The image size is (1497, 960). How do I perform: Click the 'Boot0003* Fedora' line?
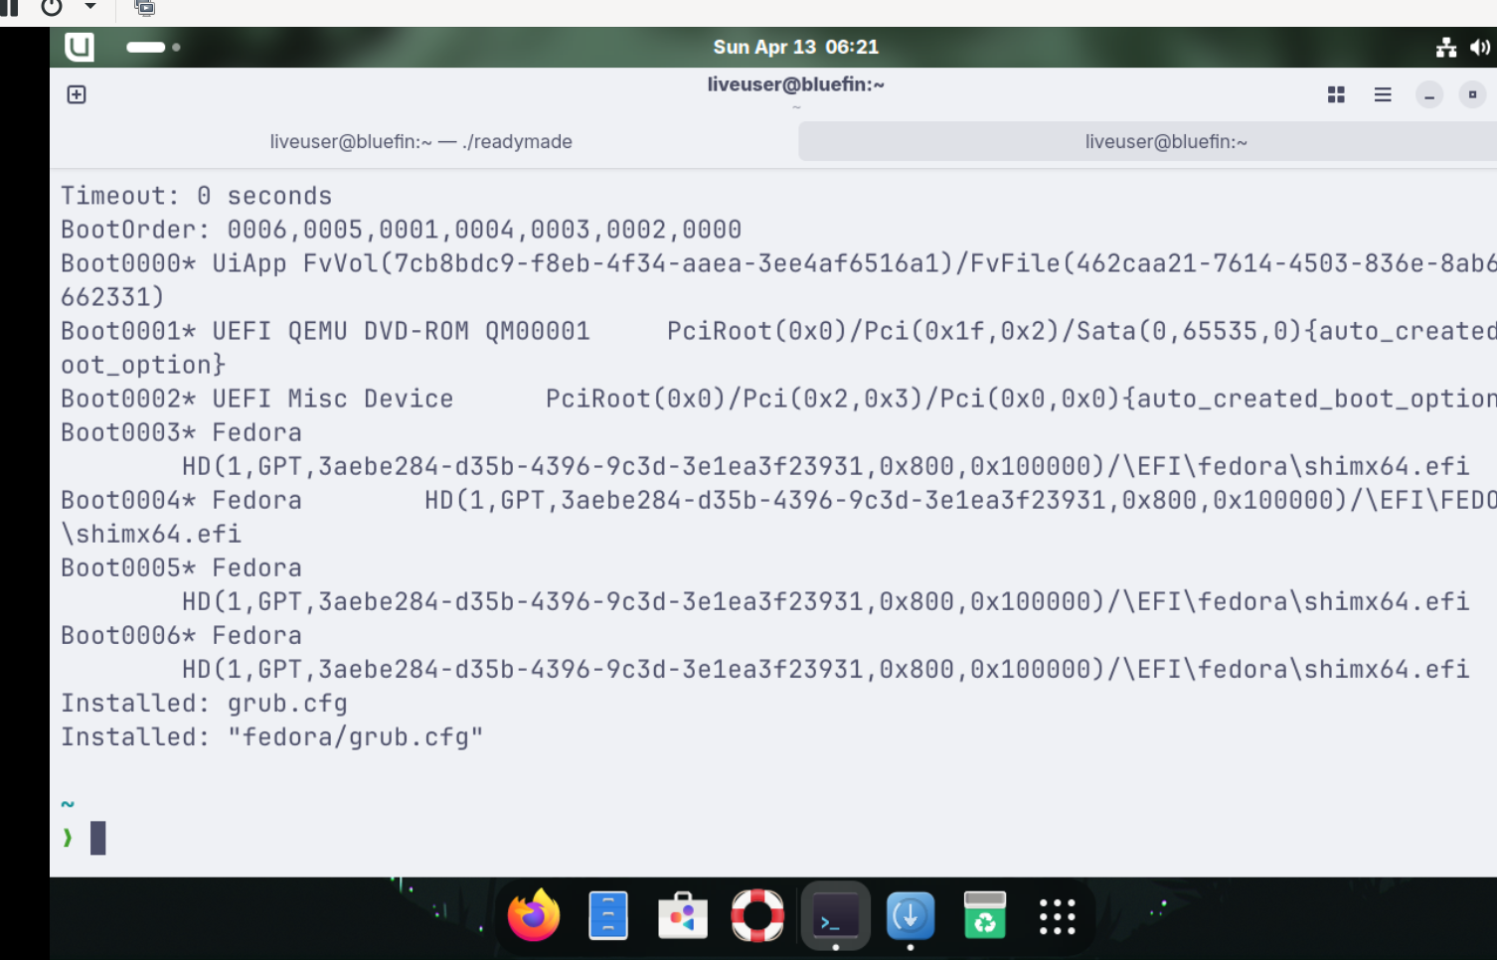click(x=181, y=432)
